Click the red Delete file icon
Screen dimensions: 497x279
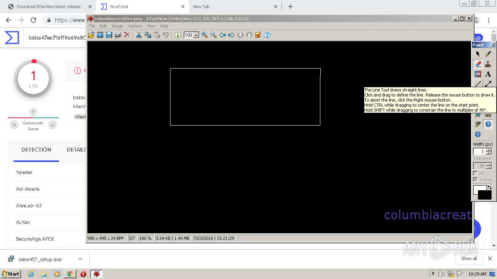tap(127, 35)
